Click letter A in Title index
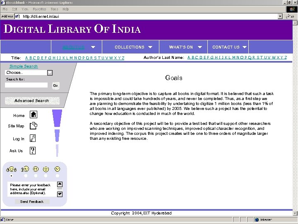The width and height of the screenshot is (298, 224). pos(26,58)
